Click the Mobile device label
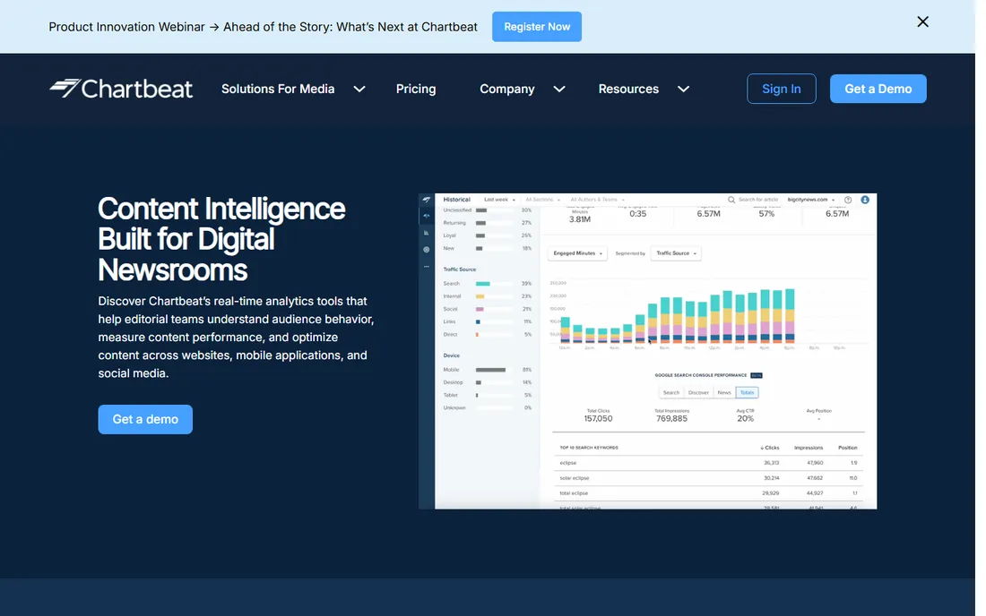986x616 pixels. (x=452, y=370)
